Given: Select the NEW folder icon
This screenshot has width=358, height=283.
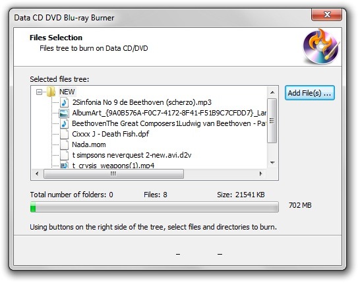Looking at the screenshot, I should point(51,92).
